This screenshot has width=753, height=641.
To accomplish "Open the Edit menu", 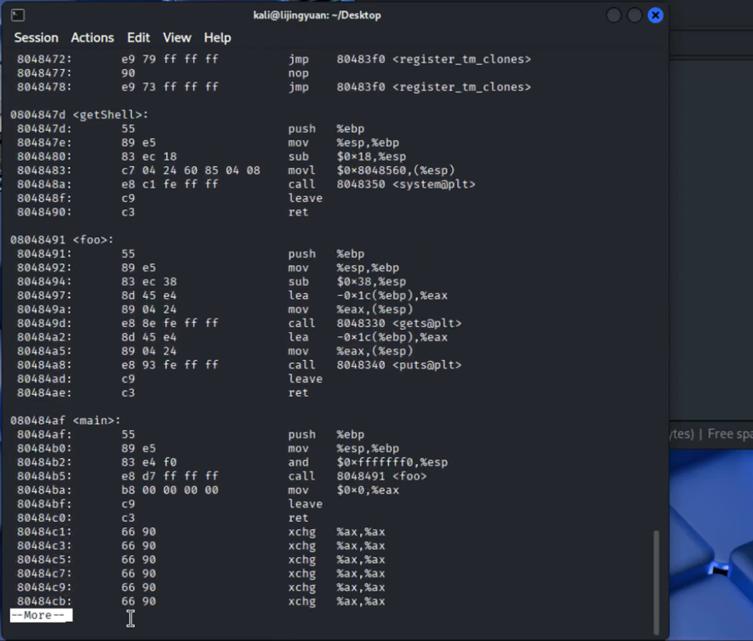I will (138, 38).
